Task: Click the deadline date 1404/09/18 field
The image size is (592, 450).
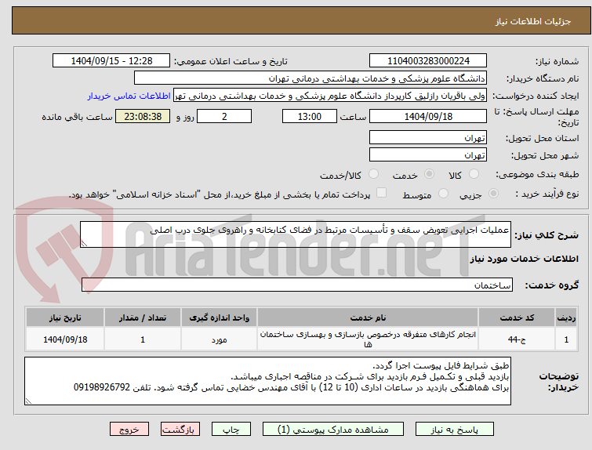Action: pyautogui.click(x=428, y=116)
